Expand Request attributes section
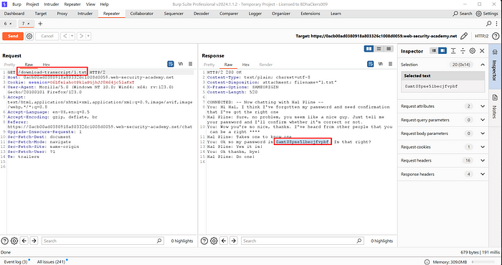502x265 pixels. (x=483, y=106)
